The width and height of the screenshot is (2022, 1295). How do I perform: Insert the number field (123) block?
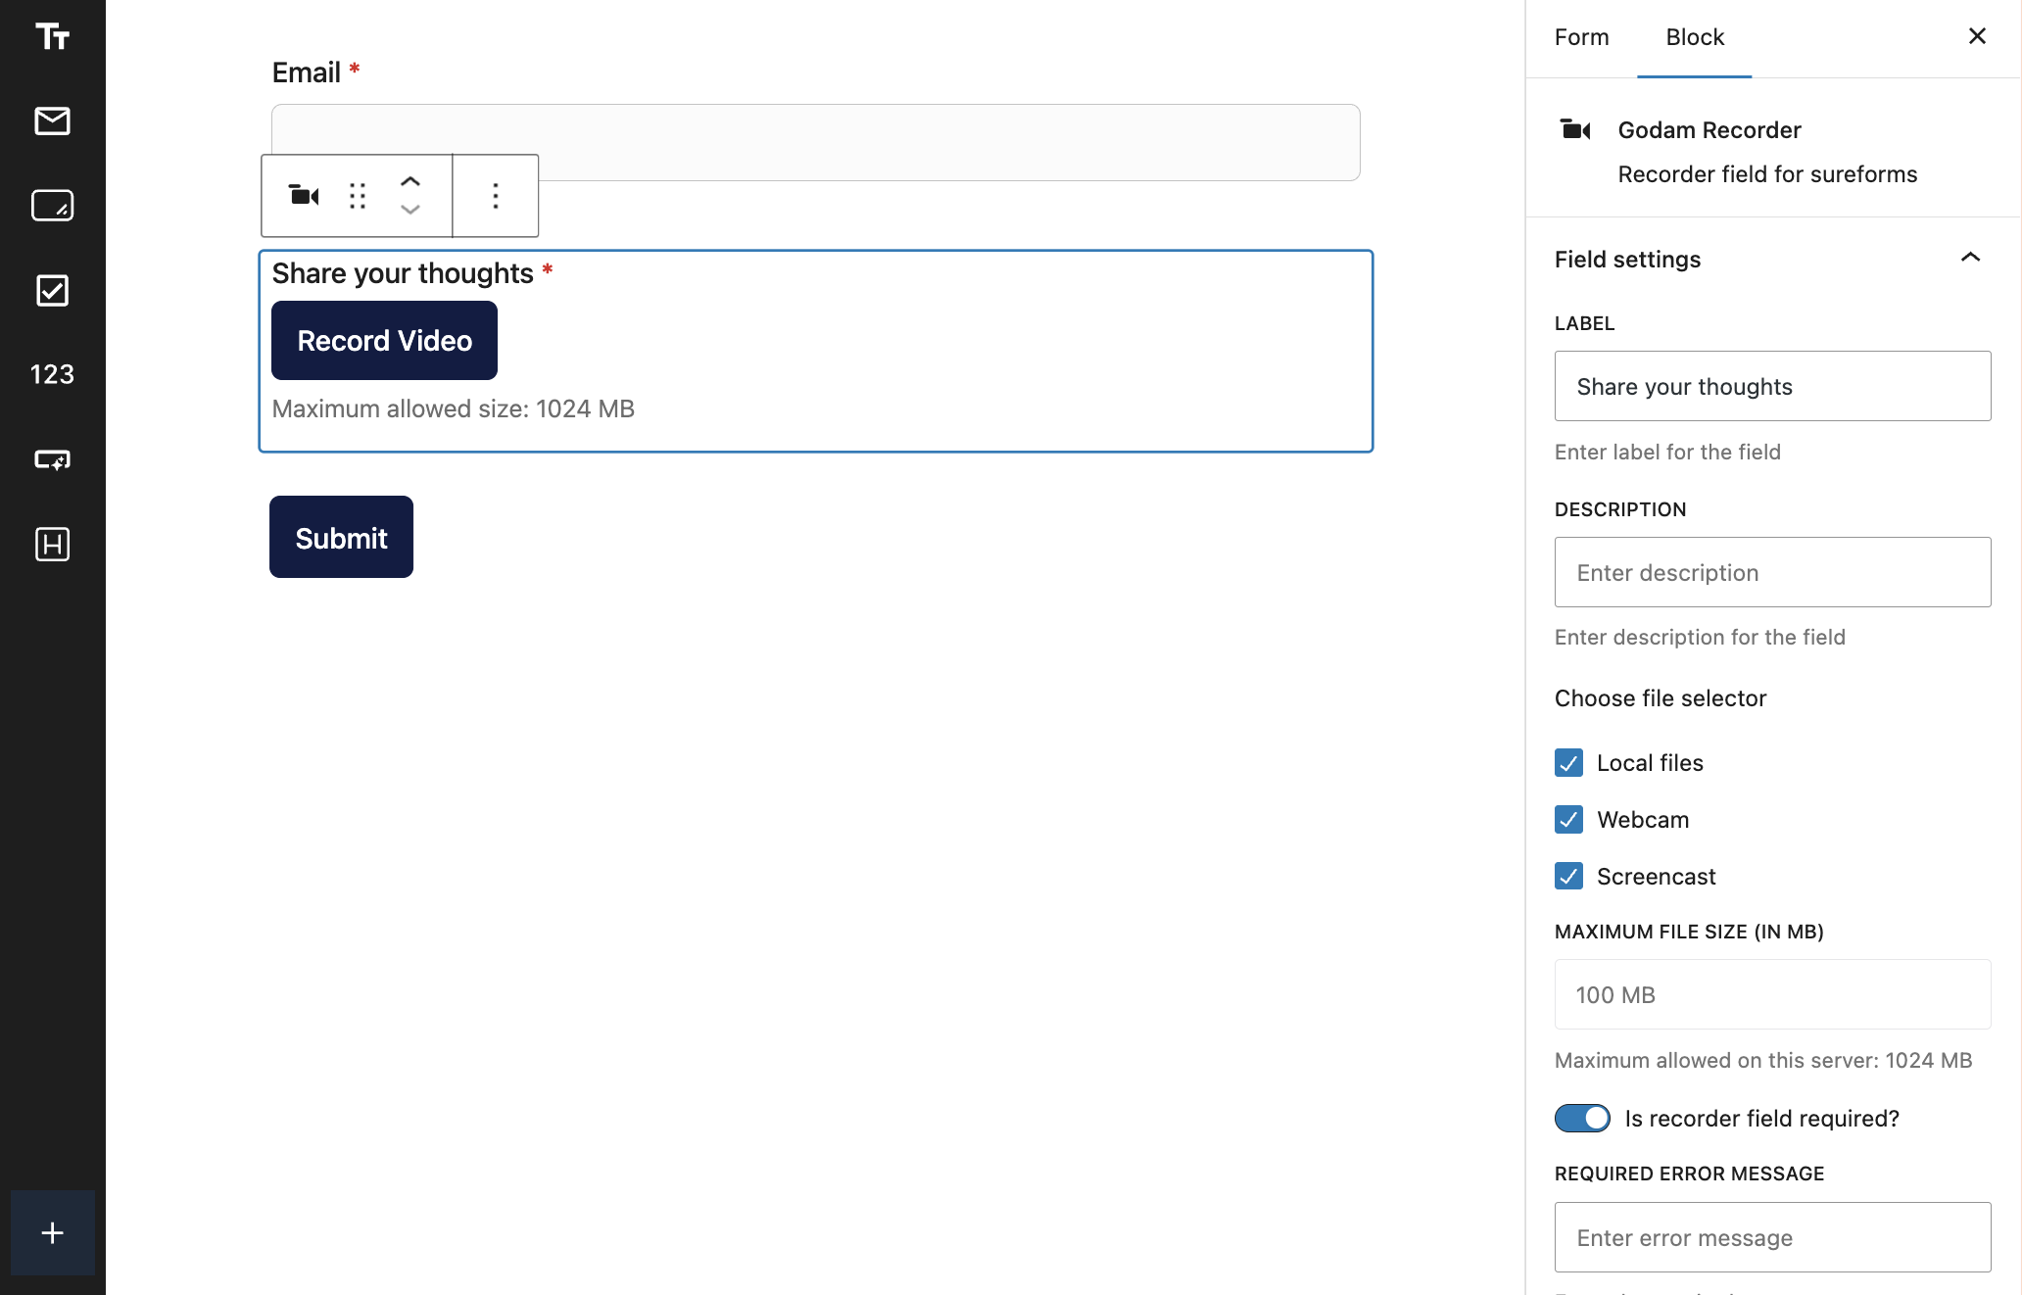[x=52, y=374]
